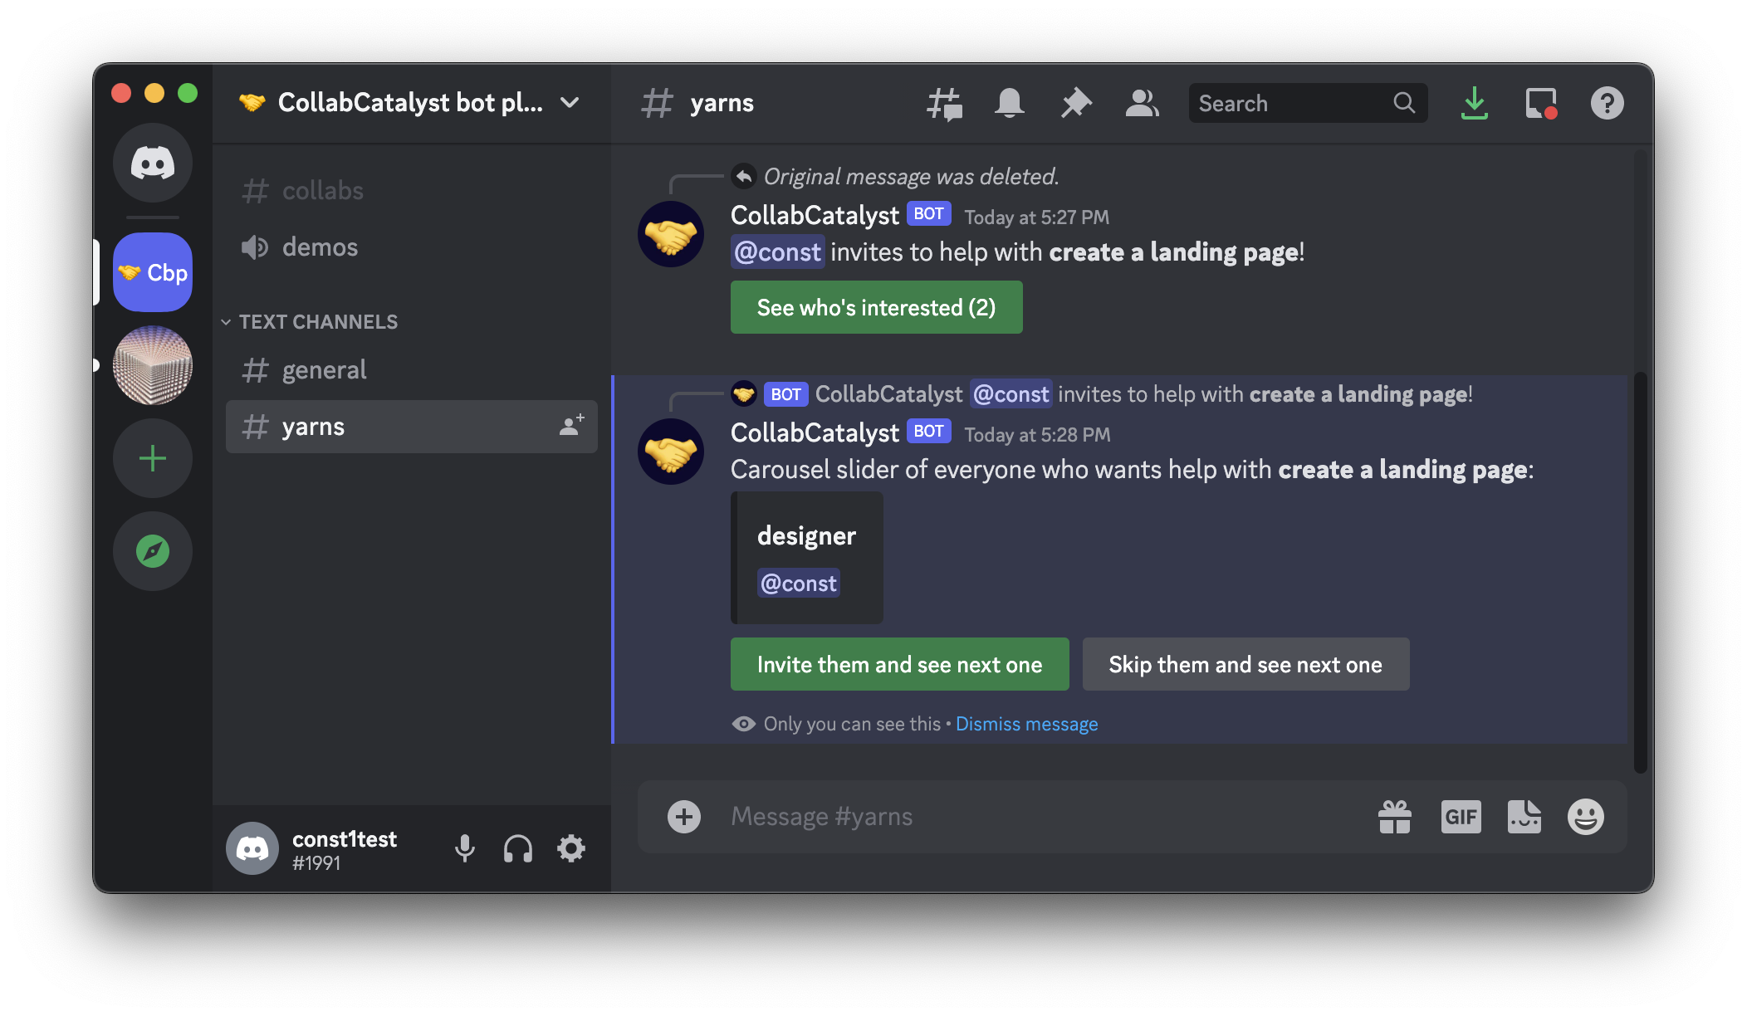This screenshot has width=1747, height=1016.
Task: Toggle the member list
Action: coord(1143,104)
